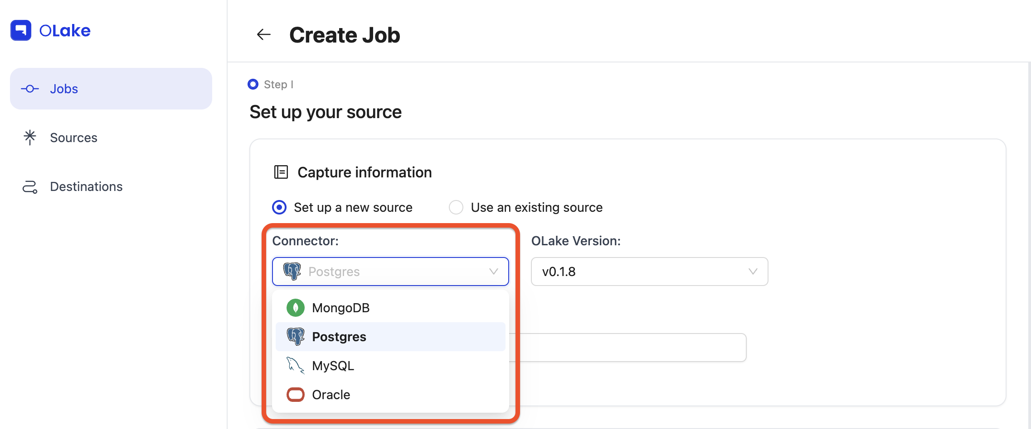Click the "Create Job" page title
1031x429 pixels.
pyautogui.click(x=345, y=35)
